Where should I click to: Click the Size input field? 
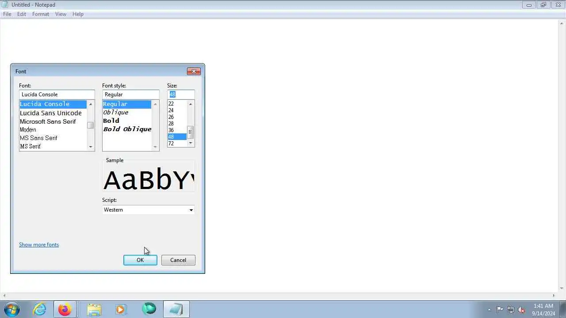pos(181,95)
